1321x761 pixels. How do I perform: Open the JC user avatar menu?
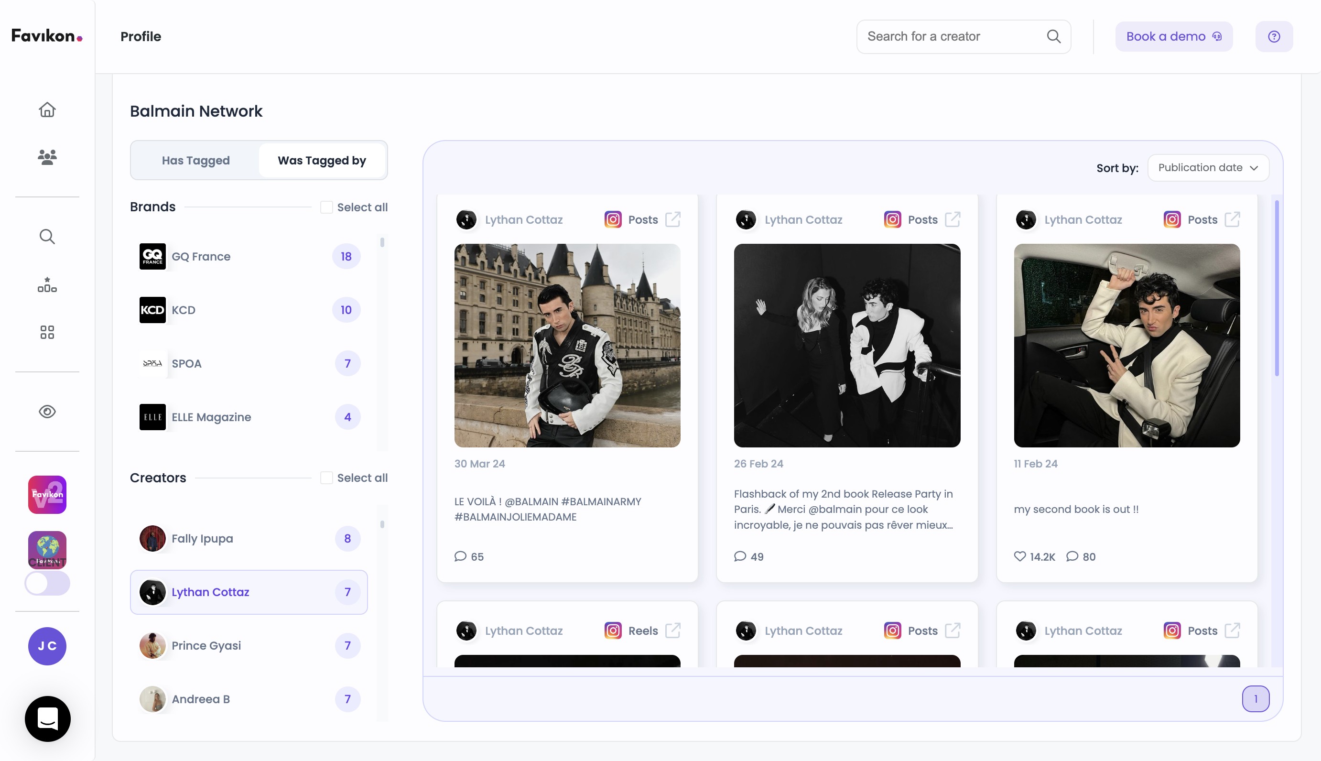click(x=47, y=646)
